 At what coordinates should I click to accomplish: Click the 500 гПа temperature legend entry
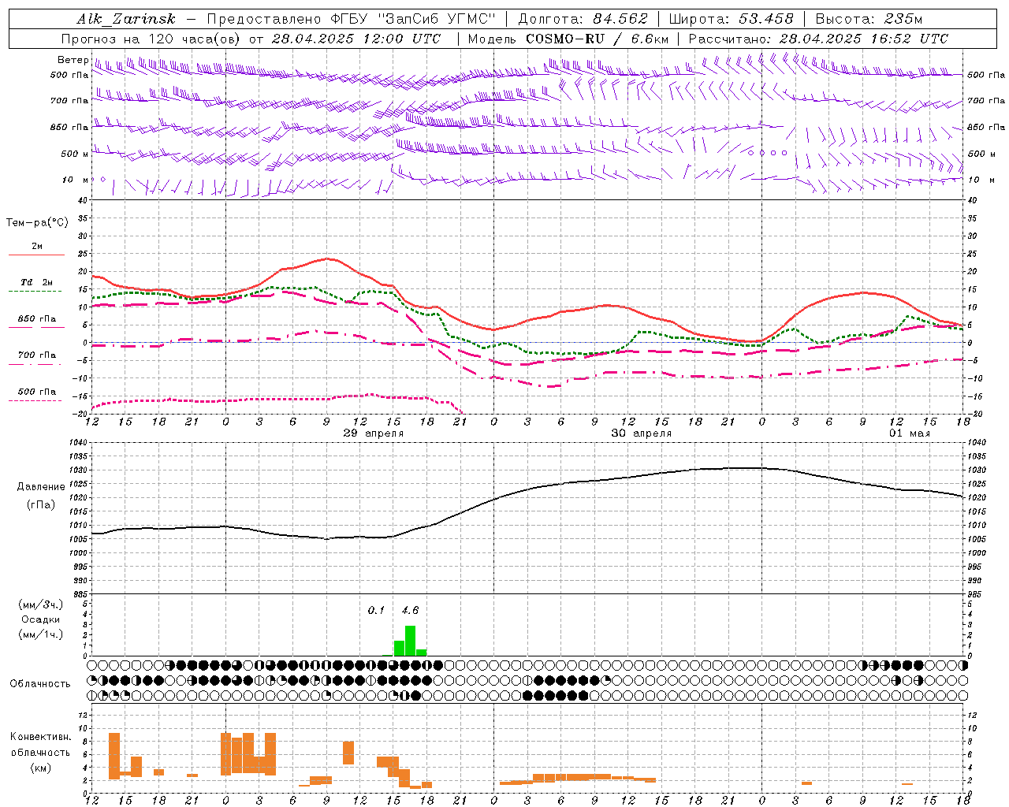pyautogui.click(x=36, y=392)
